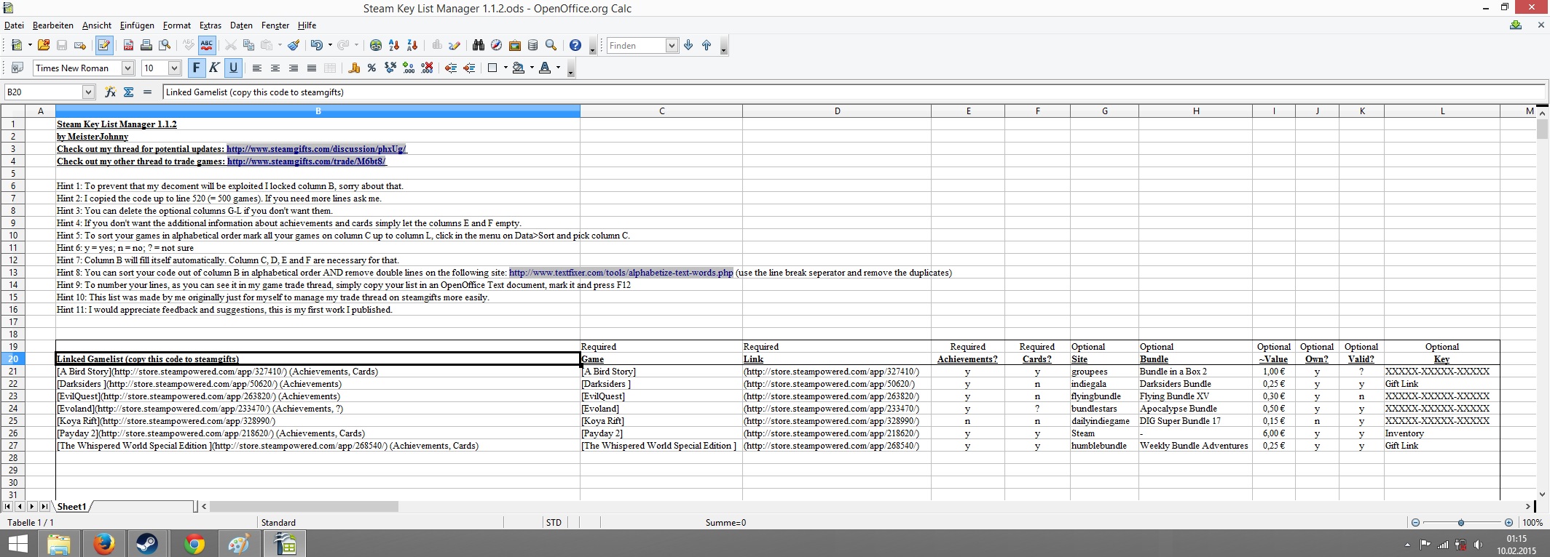1550x557 pixels.
Task: Select the Sheet1 tab
Action: click(72, 506)
